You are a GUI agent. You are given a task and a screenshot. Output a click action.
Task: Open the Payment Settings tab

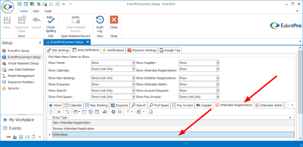click(x=142, y=50)
